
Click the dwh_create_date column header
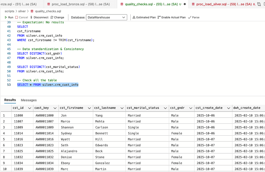(247, 108)
